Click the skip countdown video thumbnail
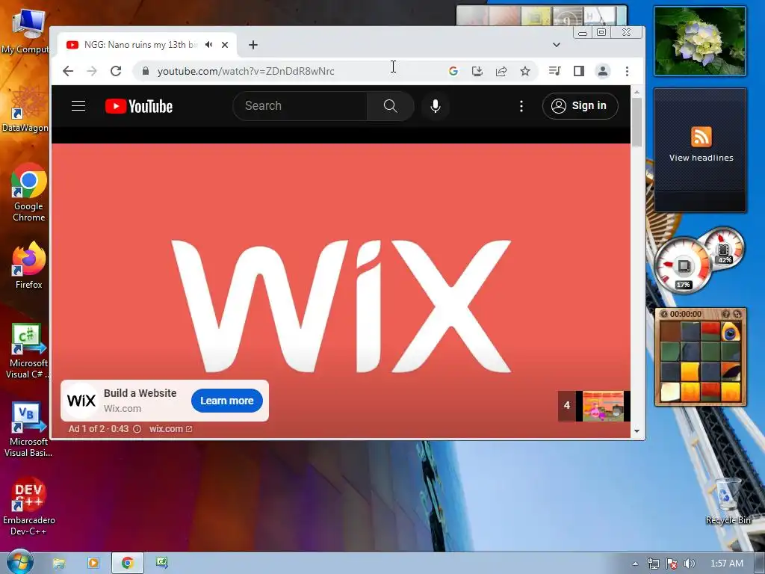Image resolution: width=765 pixels, height=574 pixels. coord(603,406)
